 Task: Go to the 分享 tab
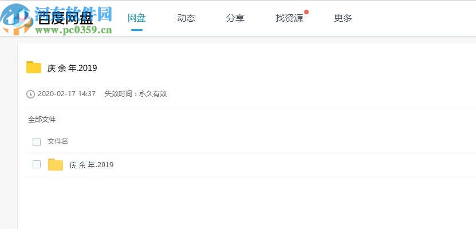[x=235, y=18]
